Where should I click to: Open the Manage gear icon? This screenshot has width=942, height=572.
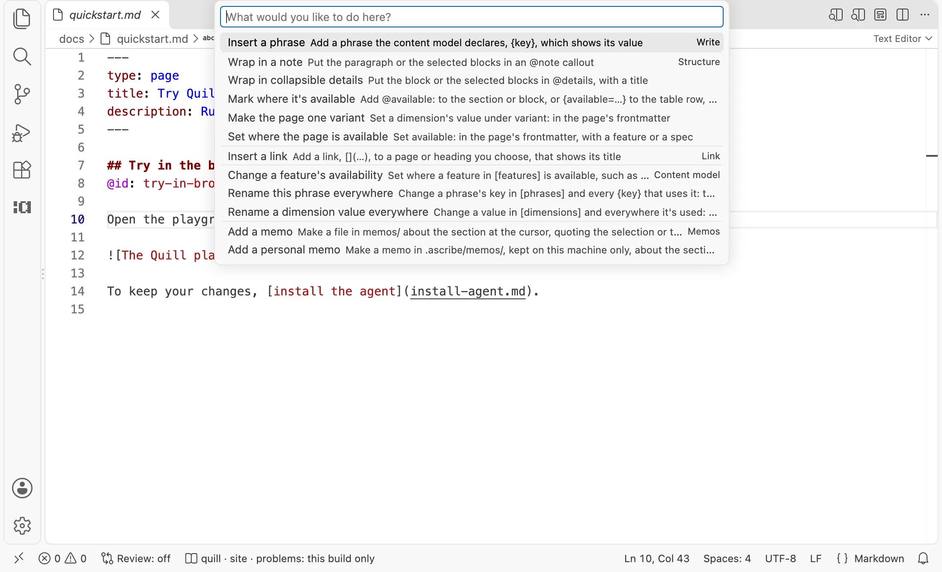tap(22, 526)
